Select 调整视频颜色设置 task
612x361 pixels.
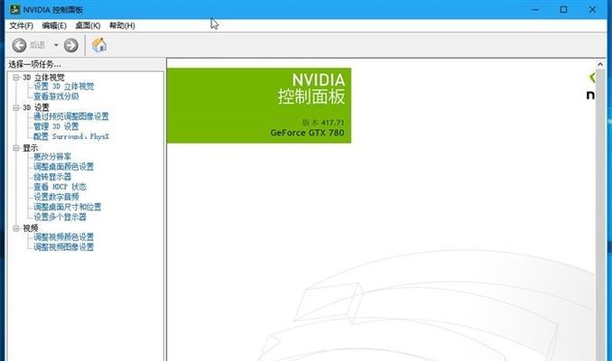(63, 236)
